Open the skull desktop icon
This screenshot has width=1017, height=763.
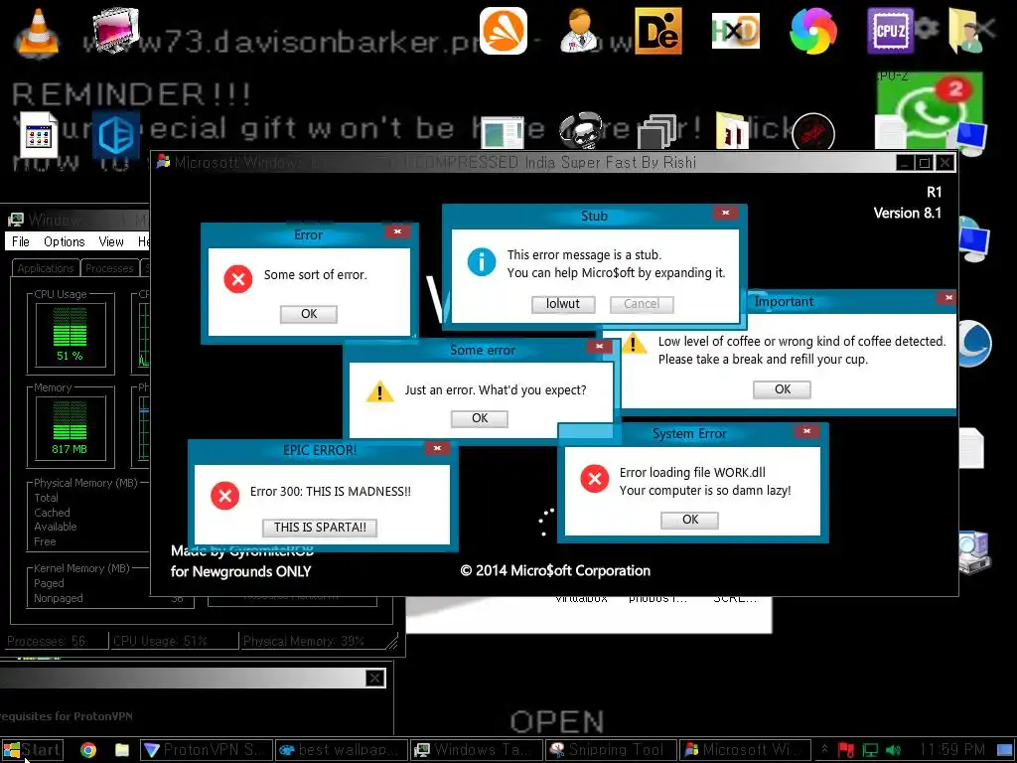pyautogui.click(x=580, y=132)
